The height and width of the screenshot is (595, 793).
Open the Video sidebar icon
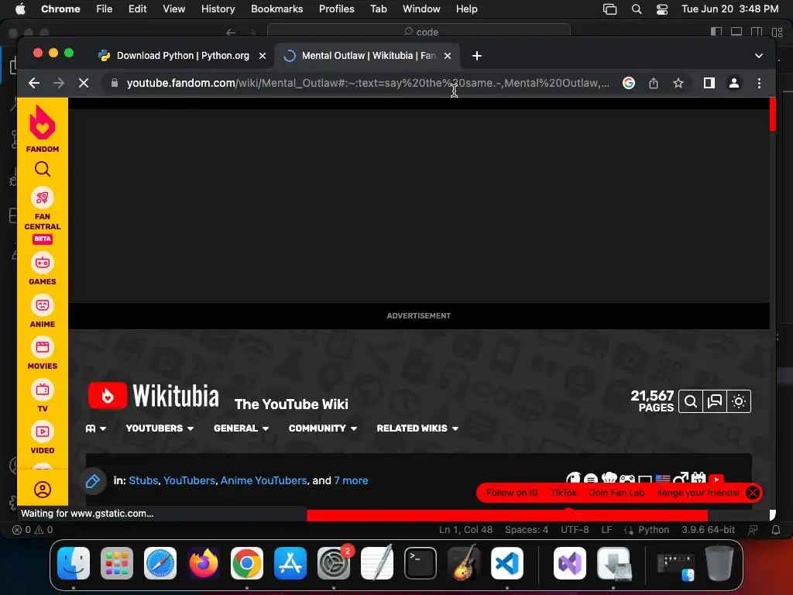click(43, 432)
